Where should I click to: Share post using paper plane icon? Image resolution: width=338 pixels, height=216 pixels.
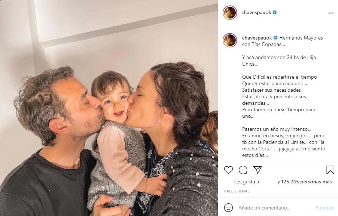tap(257, 170)
